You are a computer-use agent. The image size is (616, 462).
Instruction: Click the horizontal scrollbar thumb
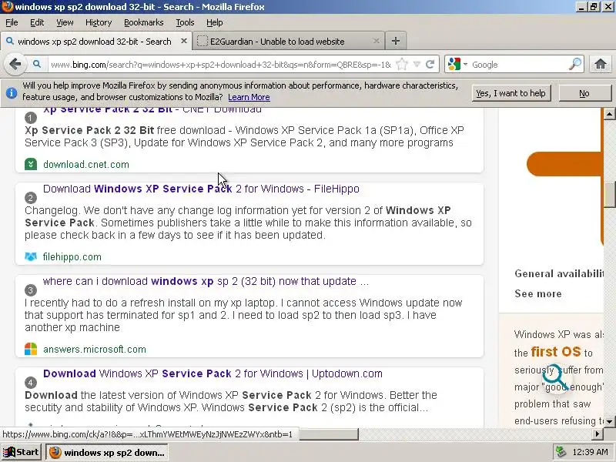(x=329, y=434)
